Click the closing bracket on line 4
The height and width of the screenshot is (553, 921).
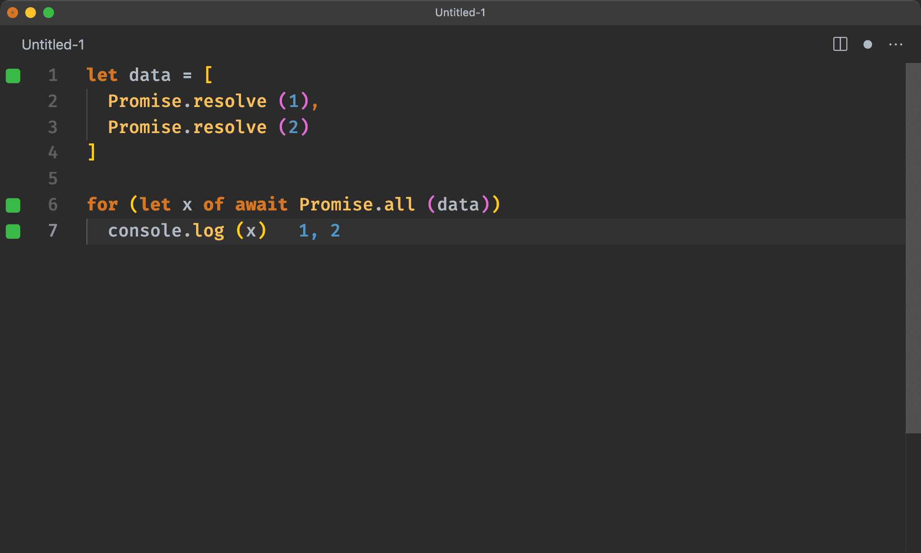(x=92, y=152)
